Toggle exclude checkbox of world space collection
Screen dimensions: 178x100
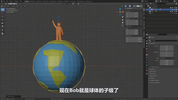pyautogui.click(x=171, y=8)
